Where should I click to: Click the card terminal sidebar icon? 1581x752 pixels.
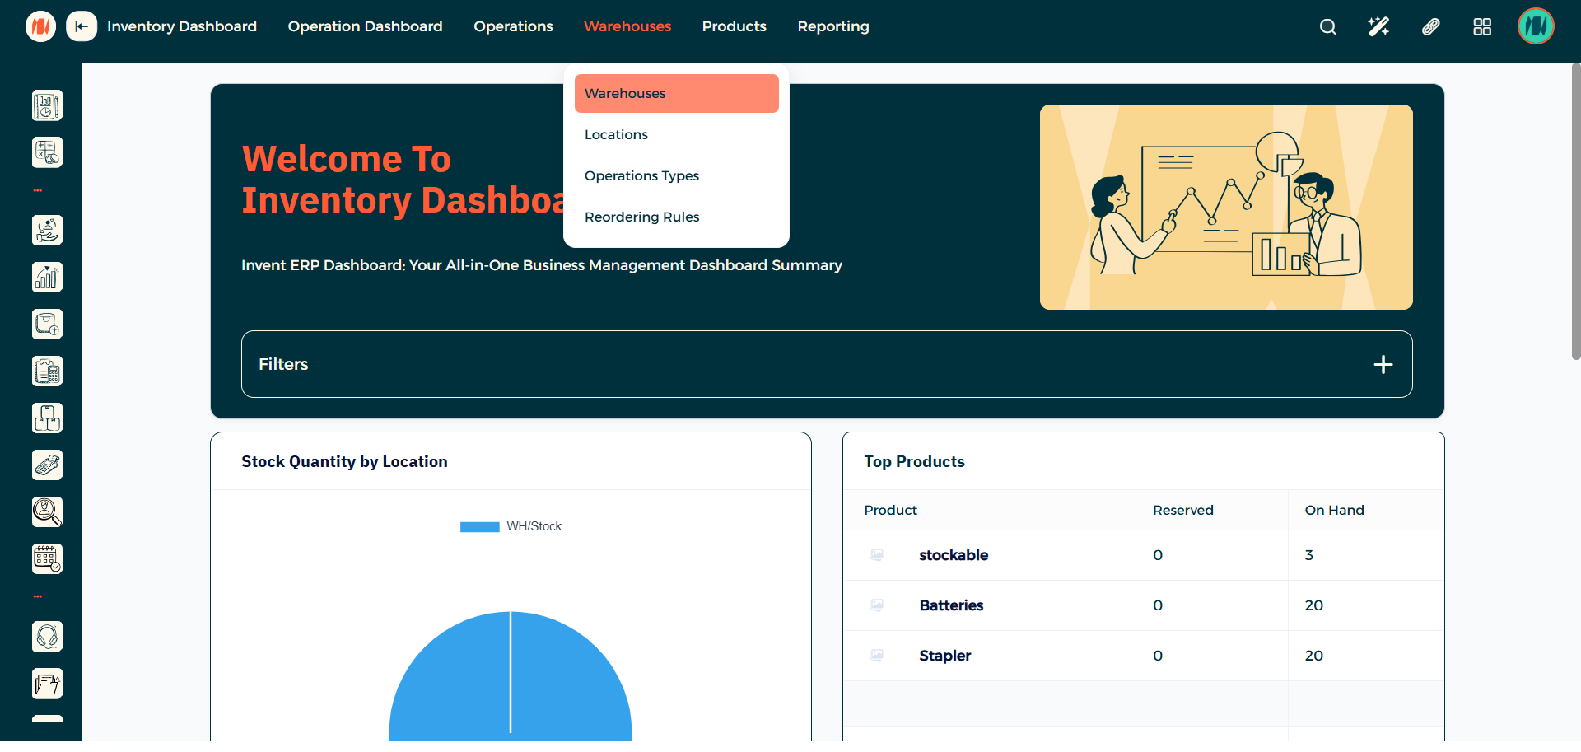pos(47,465)
